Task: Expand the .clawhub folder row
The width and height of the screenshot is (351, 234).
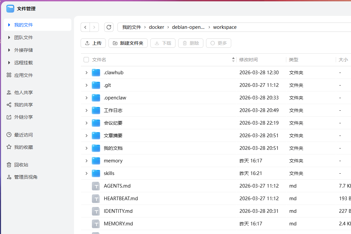Action: pyautogui.click(x=86, y=73)
